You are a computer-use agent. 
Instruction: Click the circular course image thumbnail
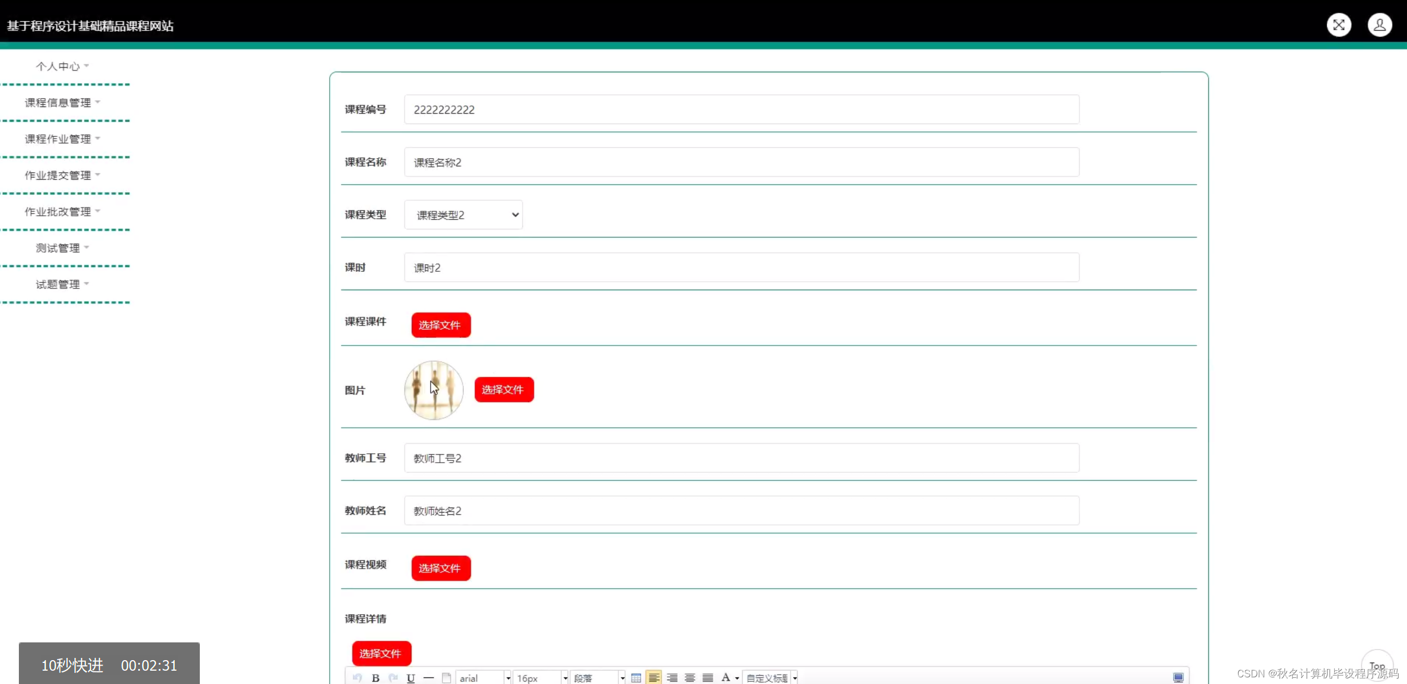[x=433, y=390]
